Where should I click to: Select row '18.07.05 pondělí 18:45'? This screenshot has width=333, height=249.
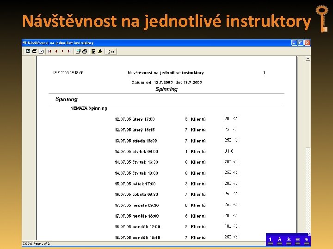tap(176, 237)
